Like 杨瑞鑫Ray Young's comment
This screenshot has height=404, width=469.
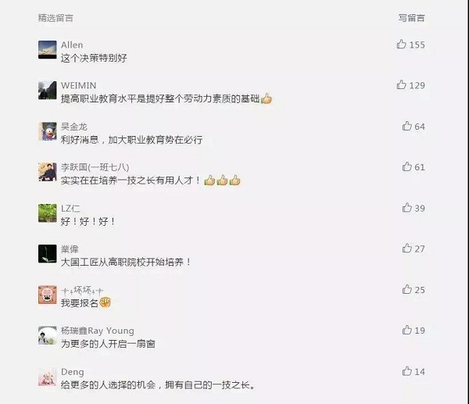406,330
